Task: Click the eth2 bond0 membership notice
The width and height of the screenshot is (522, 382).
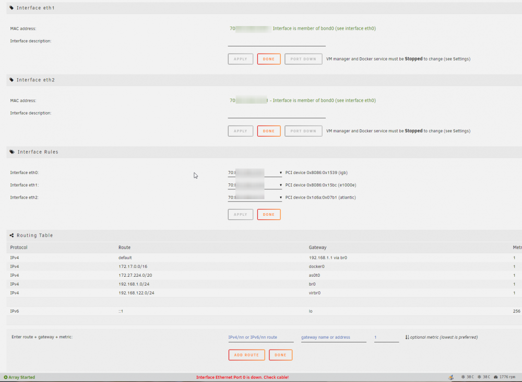Action: click(x=324, y=101)
